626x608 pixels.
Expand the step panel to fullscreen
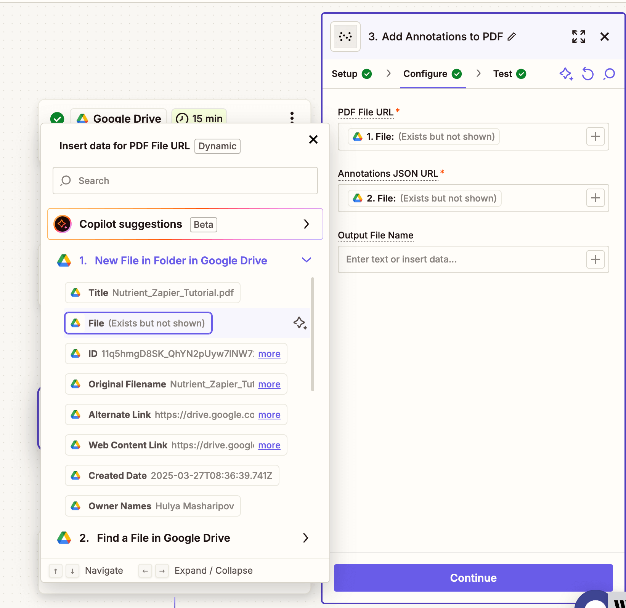coord(578,37)
